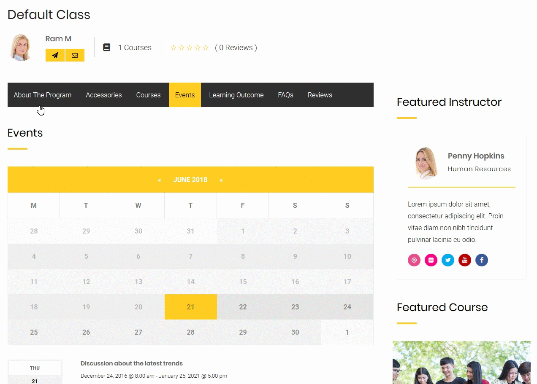The height and width of the screenshot is (384, 537).
Task: Switch to the FAQs tab
Action: coord(285,95)
